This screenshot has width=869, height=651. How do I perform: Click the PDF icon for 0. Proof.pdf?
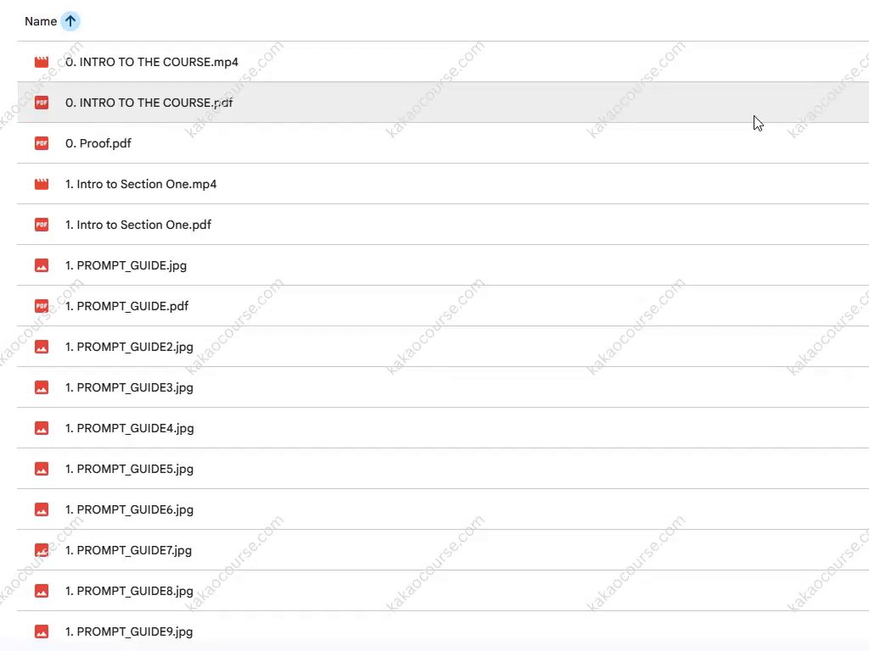point(42,143)
